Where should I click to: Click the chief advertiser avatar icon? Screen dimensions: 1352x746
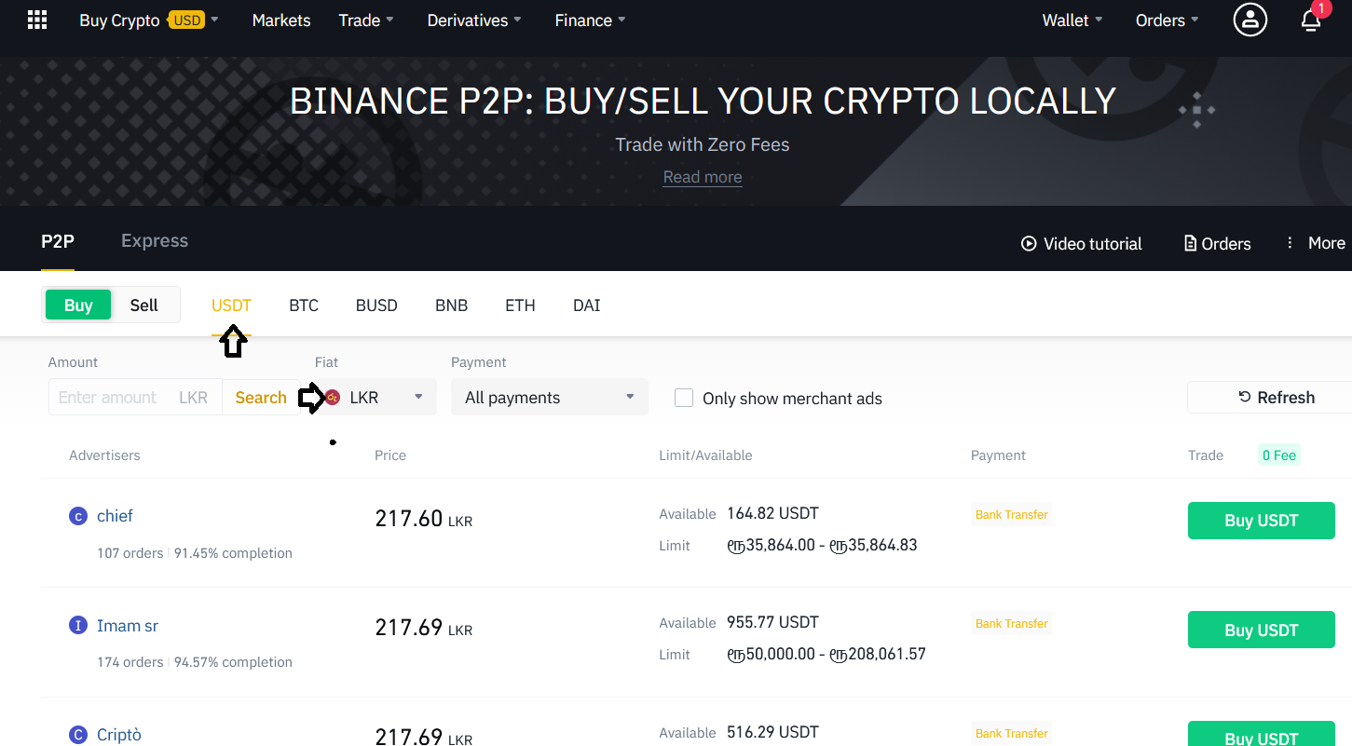[x=78, y=516]
